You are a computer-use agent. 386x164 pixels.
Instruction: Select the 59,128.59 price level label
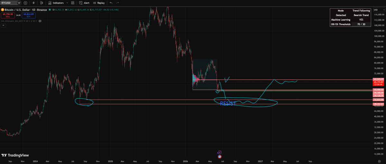pos(379,96)
